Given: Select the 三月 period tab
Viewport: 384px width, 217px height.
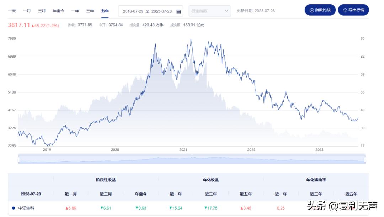Looking at the screenshot, I should [42, 11].
